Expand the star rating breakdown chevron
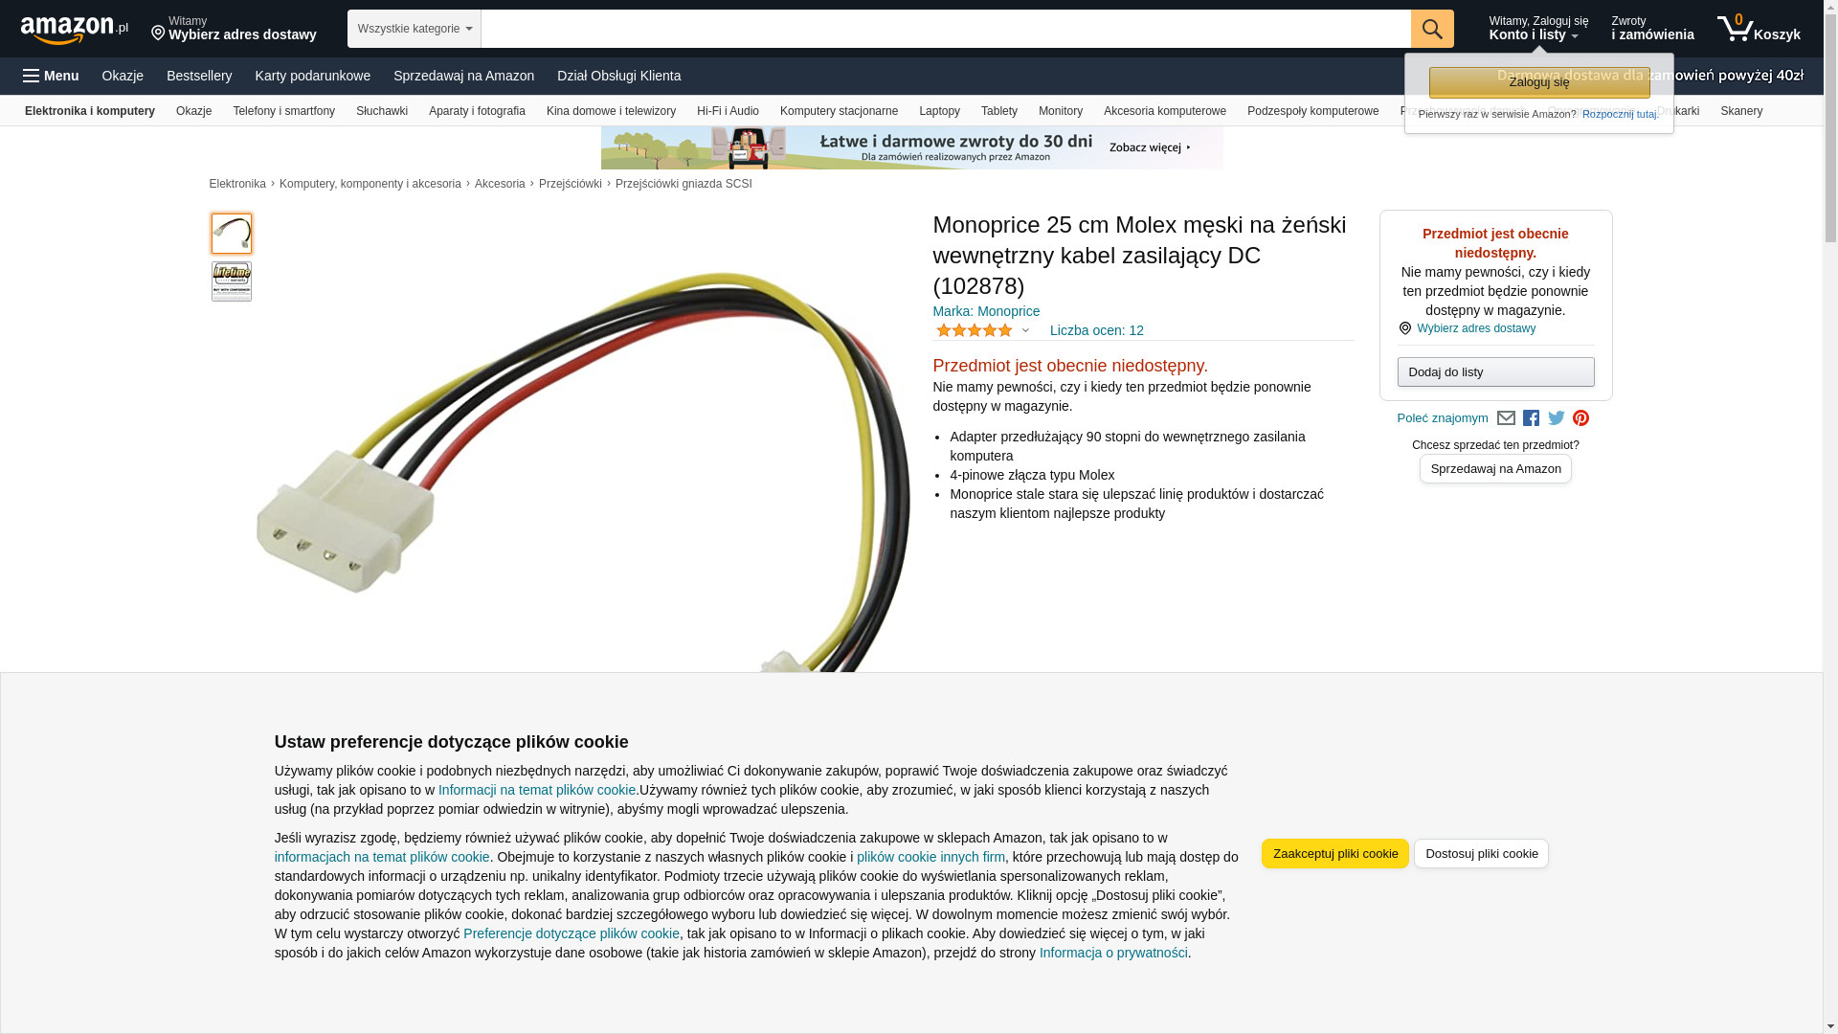Viewport: 1838px width, 1034px height. [1025, 331]
